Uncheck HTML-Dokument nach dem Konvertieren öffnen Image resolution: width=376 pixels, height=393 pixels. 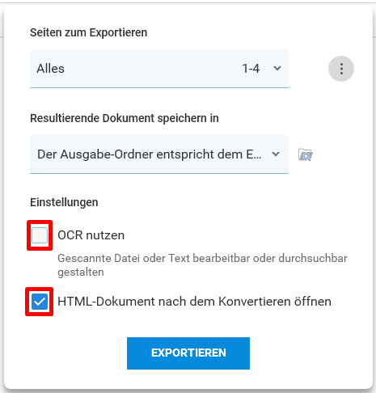[40, 302]
